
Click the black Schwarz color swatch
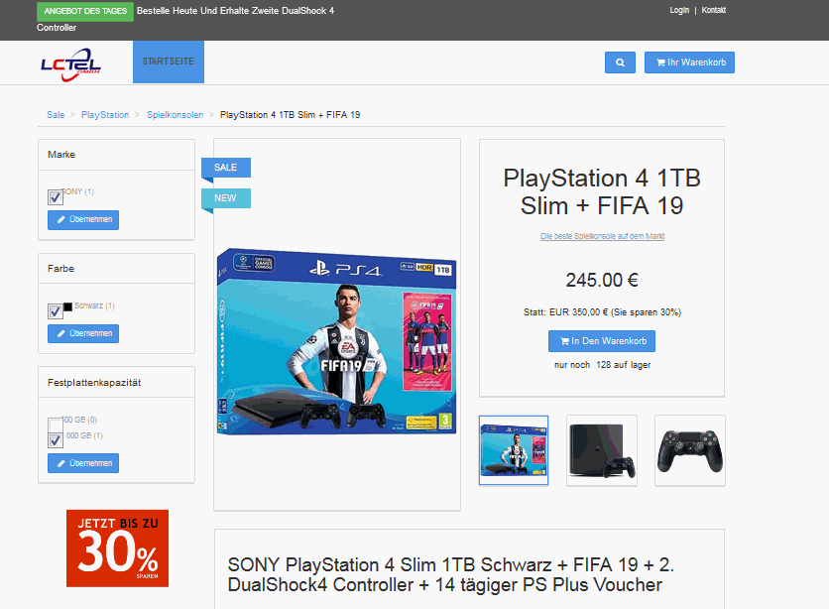[x=67, y=305]
